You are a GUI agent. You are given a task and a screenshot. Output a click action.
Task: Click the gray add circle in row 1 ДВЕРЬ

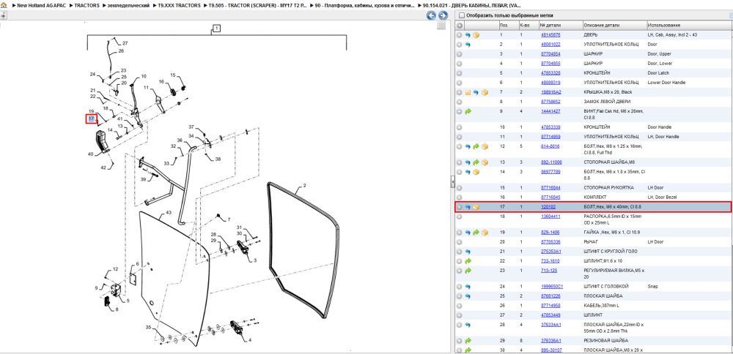pos(460,35)
